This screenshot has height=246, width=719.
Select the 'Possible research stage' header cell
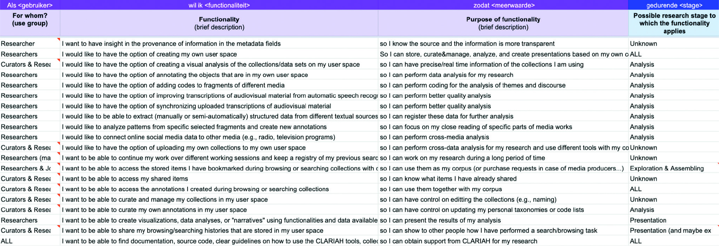[674, 23]
